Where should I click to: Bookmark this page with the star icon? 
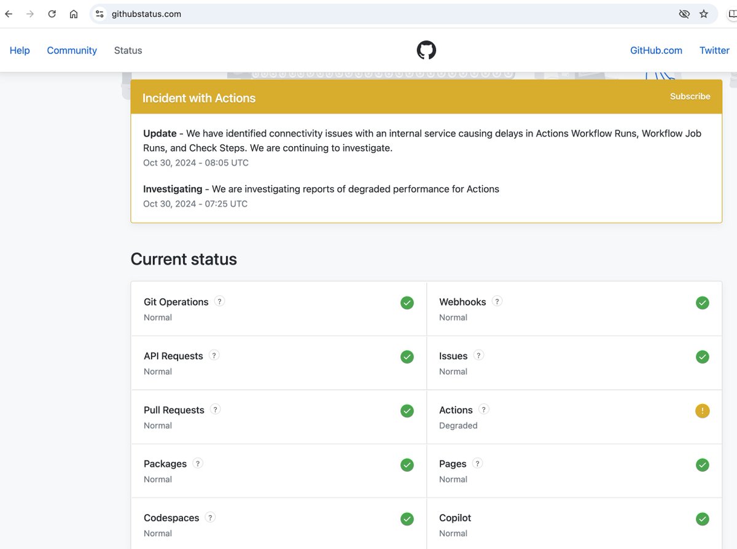704,14
